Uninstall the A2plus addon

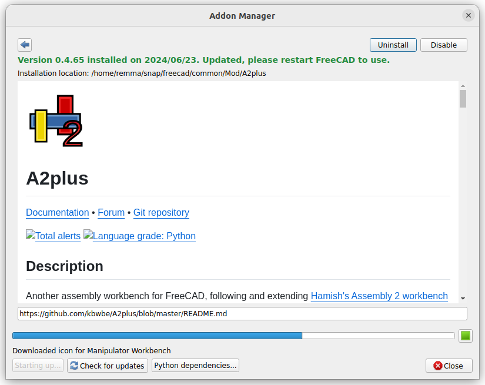(x=393, y=45)
